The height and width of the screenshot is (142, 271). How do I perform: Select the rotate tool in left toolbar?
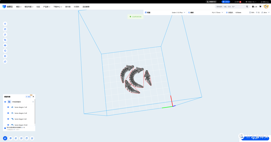5,35
